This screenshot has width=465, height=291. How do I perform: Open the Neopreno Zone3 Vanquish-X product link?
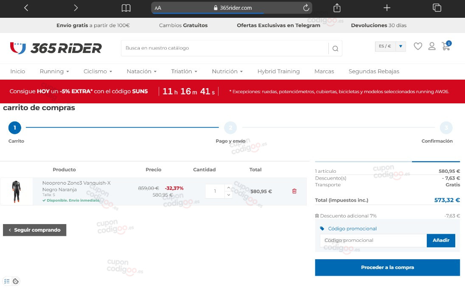tap(76, 186)
